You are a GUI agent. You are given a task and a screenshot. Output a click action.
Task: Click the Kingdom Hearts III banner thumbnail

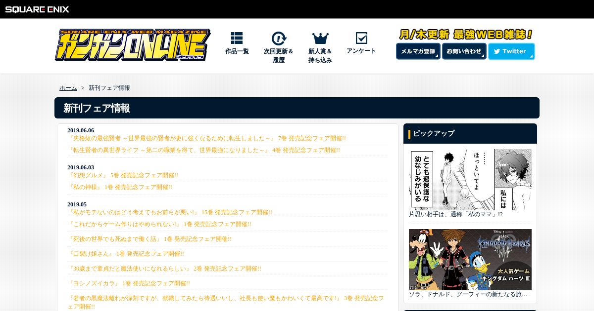tap(470, 260)
